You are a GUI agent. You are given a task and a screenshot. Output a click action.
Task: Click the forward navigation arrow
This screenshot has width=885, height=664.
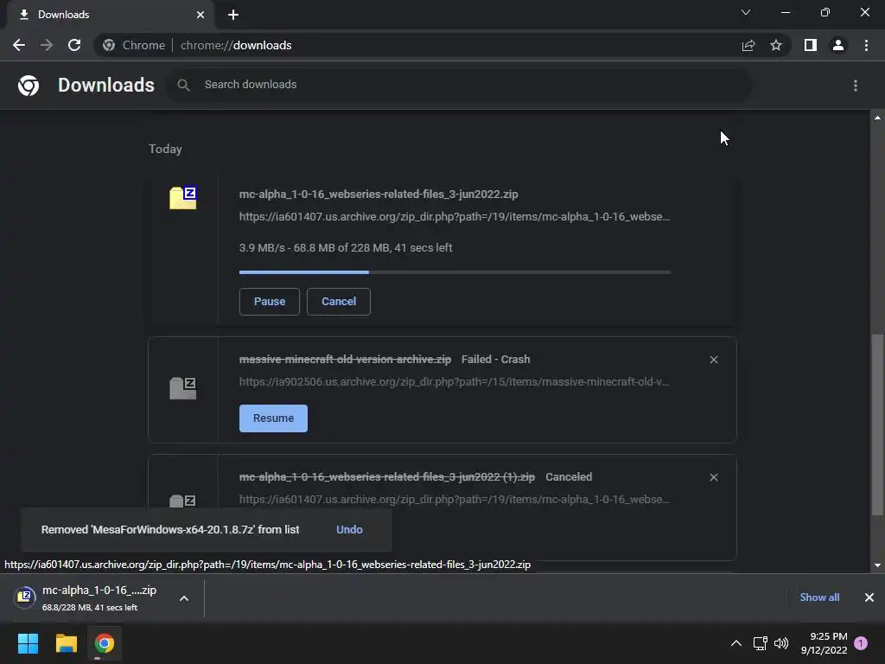(x=47, y=45)
